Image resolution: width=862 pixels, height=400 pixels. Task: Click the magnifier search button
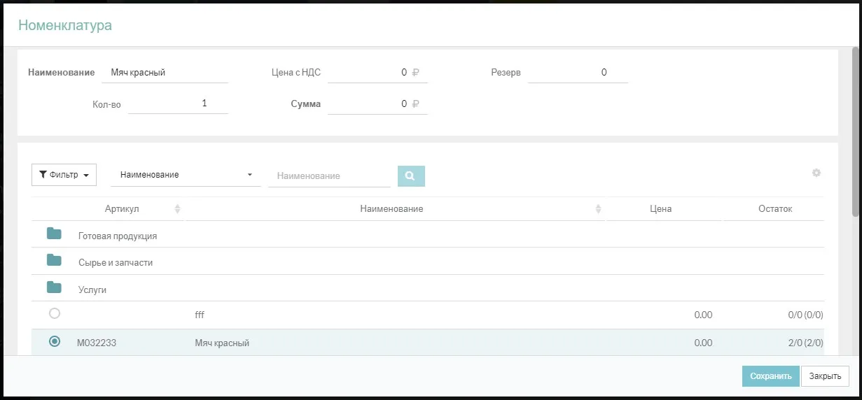[x=411, y=176]
